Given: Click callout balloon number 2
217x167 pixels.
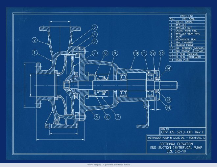Looking at the screenshot, I should coord(35,40).
